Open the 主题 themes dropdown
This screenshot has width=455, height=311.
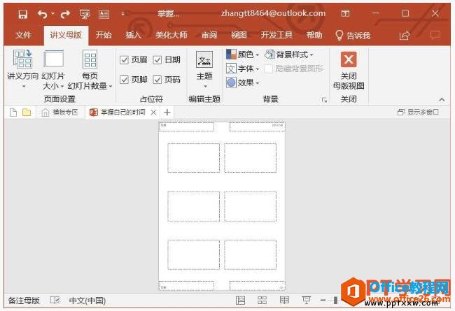pos(204,70)
